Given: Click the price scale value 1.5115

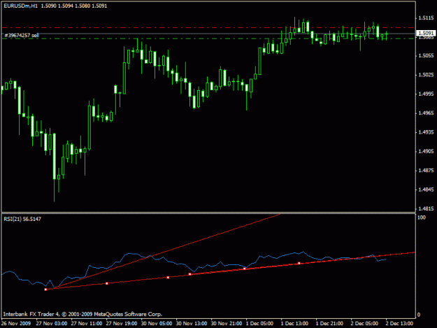Looking at the screenshot, I should pyautogui.click(x=426, y=18).
